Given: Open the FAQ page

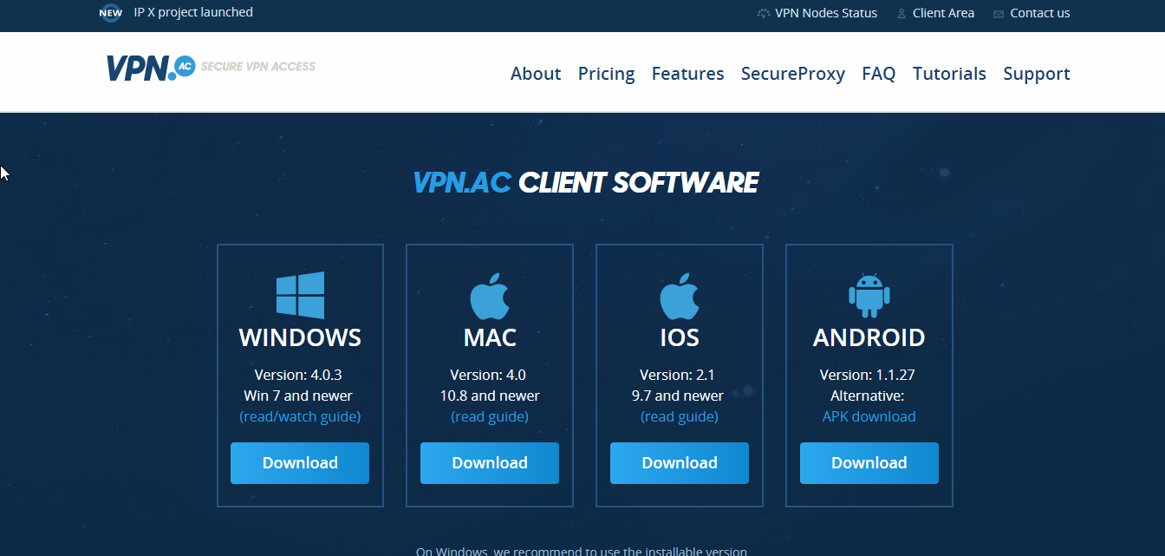Looking at the screenshot, I should [879, 74].
